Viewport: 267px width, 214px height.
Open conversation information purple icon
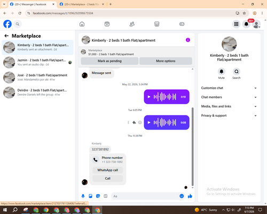pos(188,40)
